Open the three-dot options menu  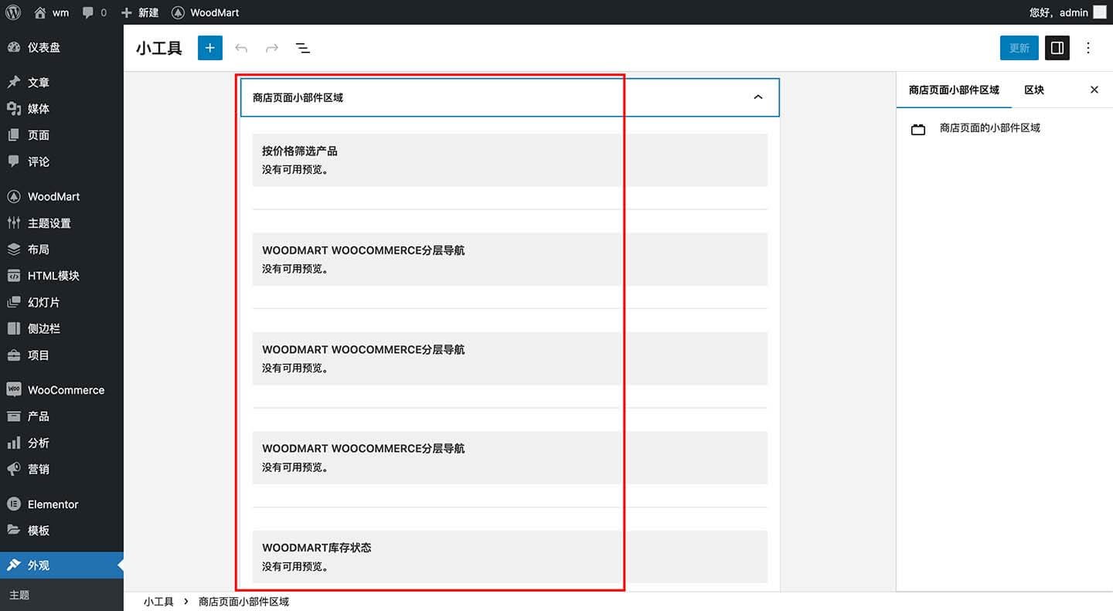point(1088,48)
